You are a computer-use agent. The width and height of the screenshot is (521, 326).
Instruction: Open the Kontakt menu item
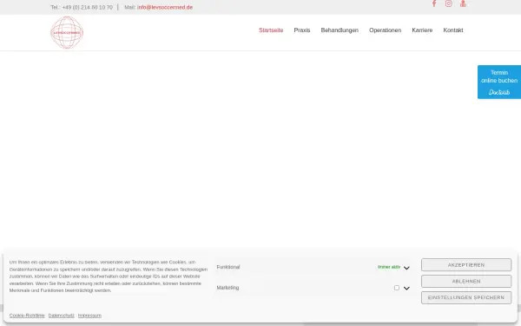coord(453,30)
